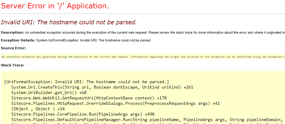Image resolution: width=285 pixels, height=124 pixels.
Task: Click the bold "Source Error:" label
Action: click(x=14, y=48)
